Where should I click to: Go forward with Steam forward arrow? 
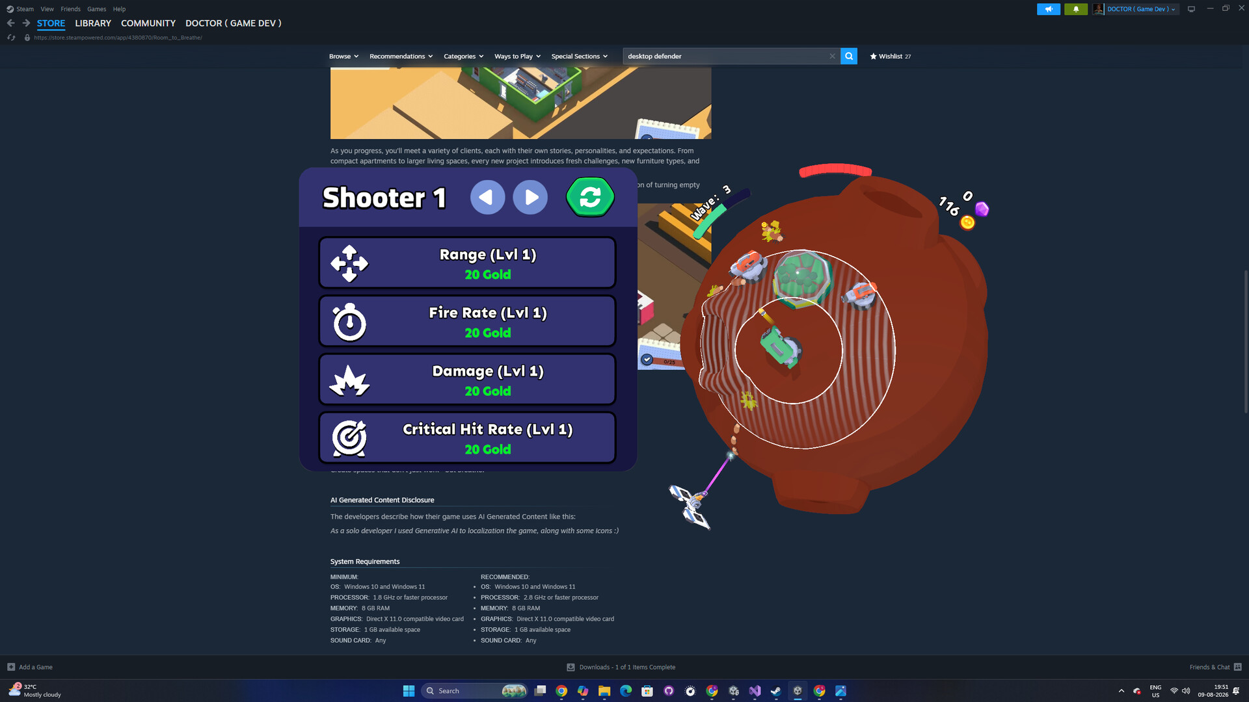[x=26, y=23]
